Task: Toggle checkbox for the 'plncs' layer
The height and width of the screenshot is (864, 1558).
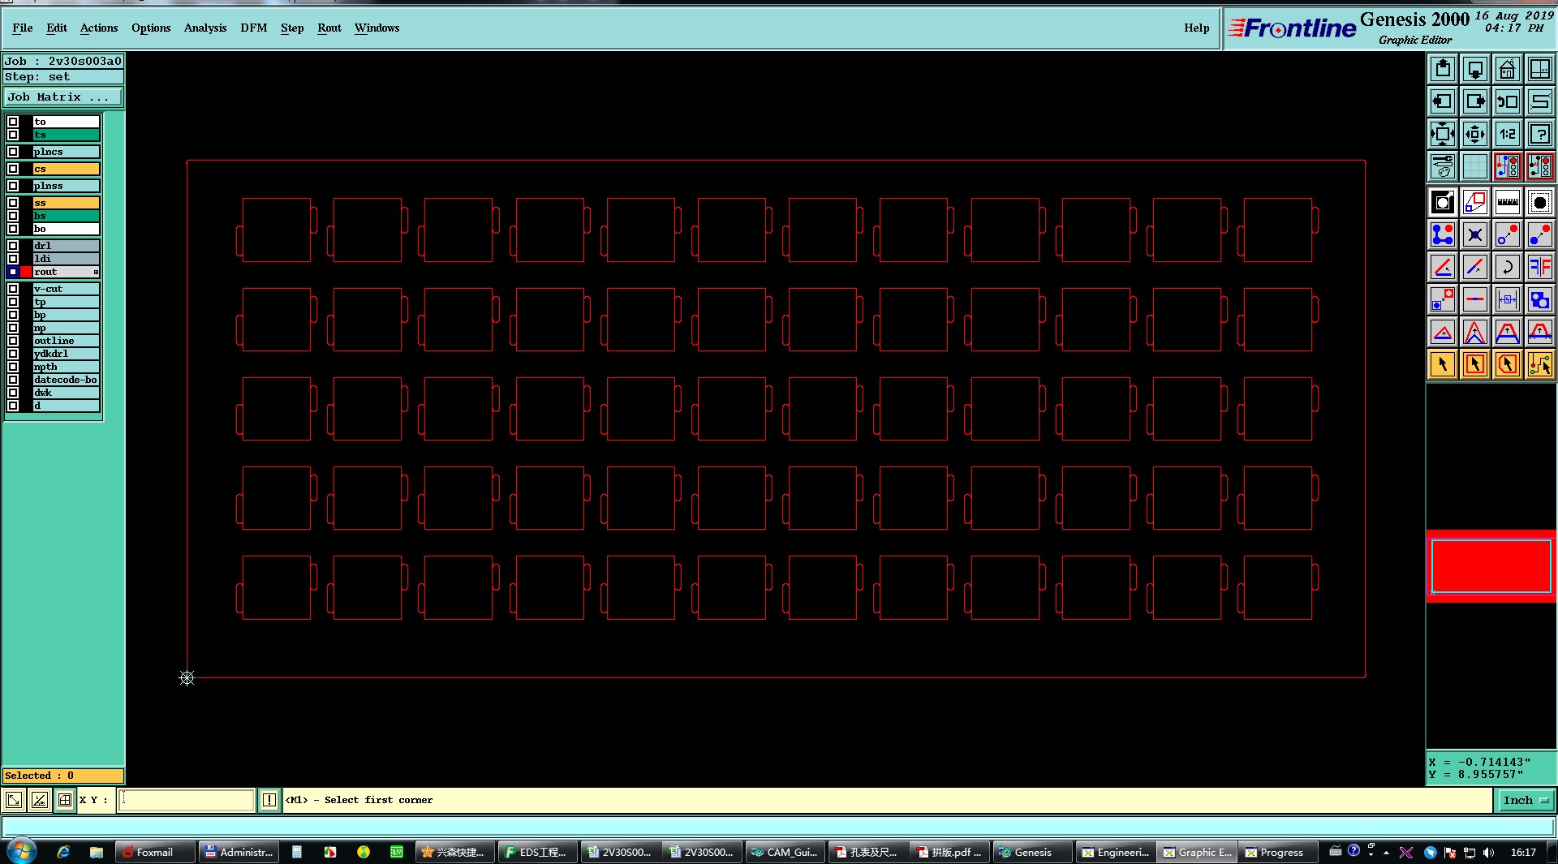Action: [13, 152]
